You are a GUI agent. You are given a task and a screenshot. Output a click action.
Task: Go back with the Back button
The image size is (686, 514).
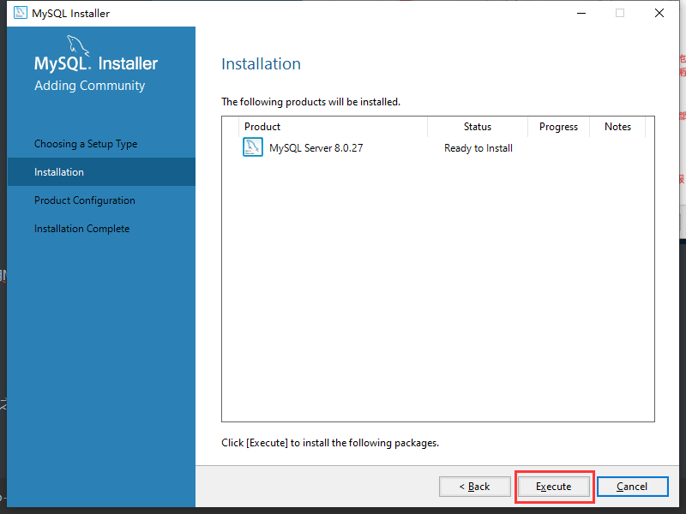coord(475,487)
